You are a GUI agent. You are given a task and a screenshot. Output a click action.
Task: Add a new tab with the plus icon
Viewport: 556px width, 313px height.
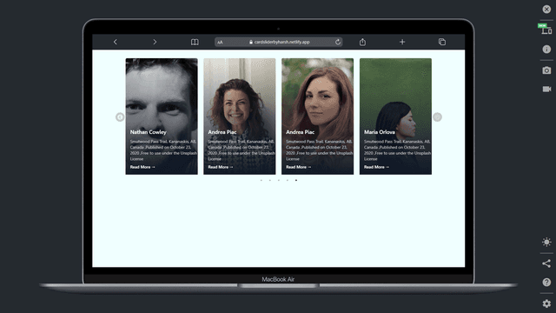coord(402,42)
